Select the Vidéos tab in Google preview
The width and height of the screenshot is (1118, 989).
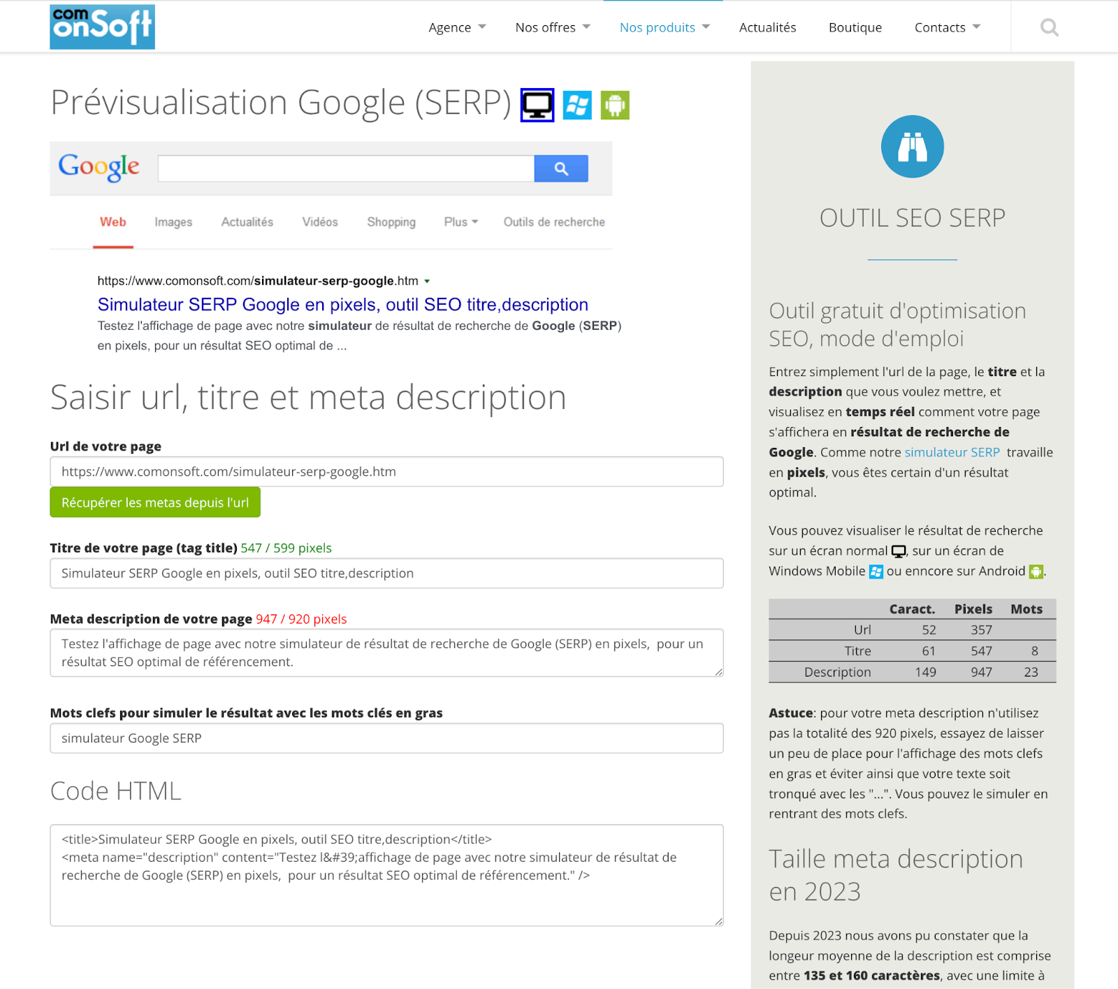pos(320,222)
